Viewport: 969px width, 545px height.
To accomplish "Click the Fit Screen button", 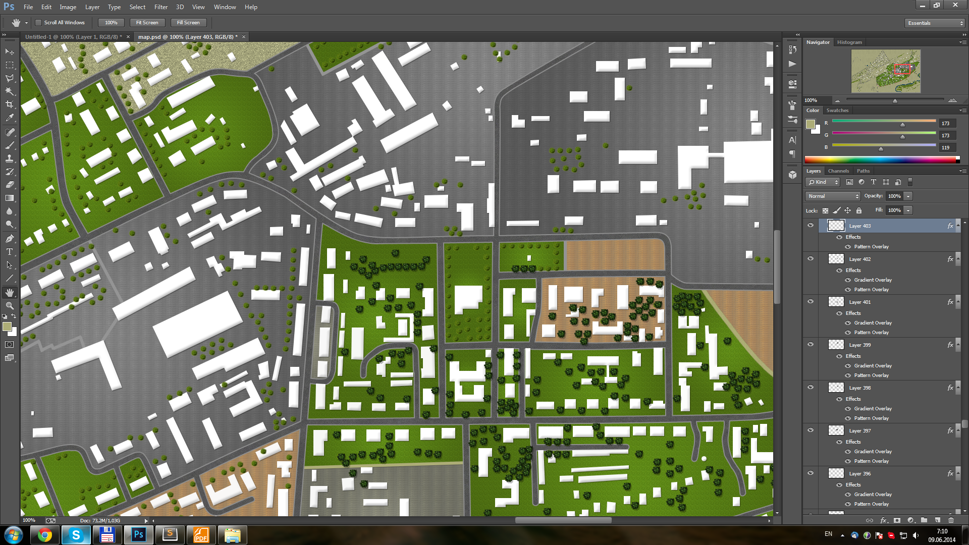I will pos(147,23).
